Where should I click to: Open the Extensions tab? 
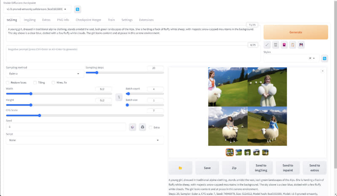pos(146,20)
